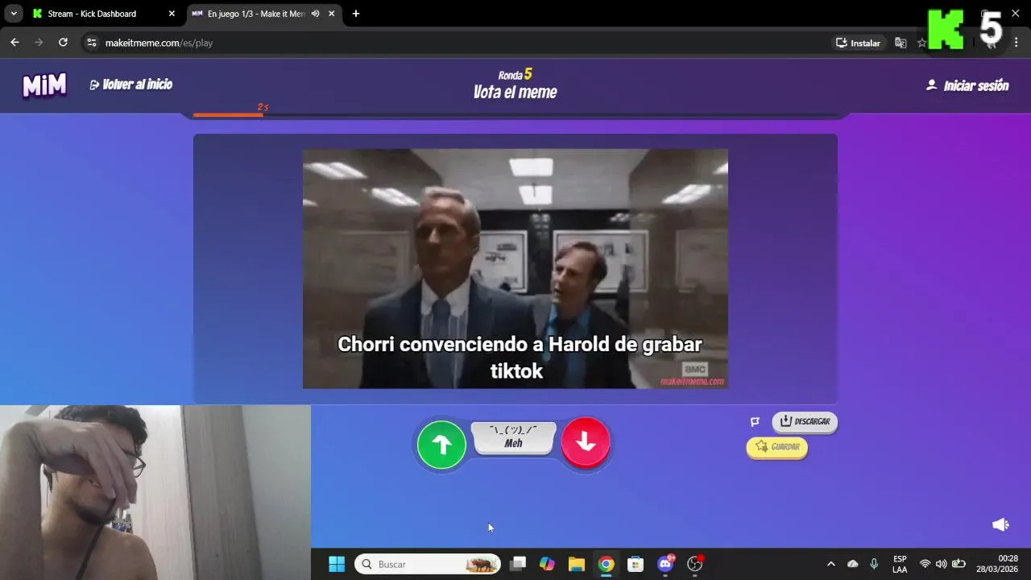Show hidden system tray icons
Image resolution: width=1031 pixels, height=580 pixels.
coord(831,564)
